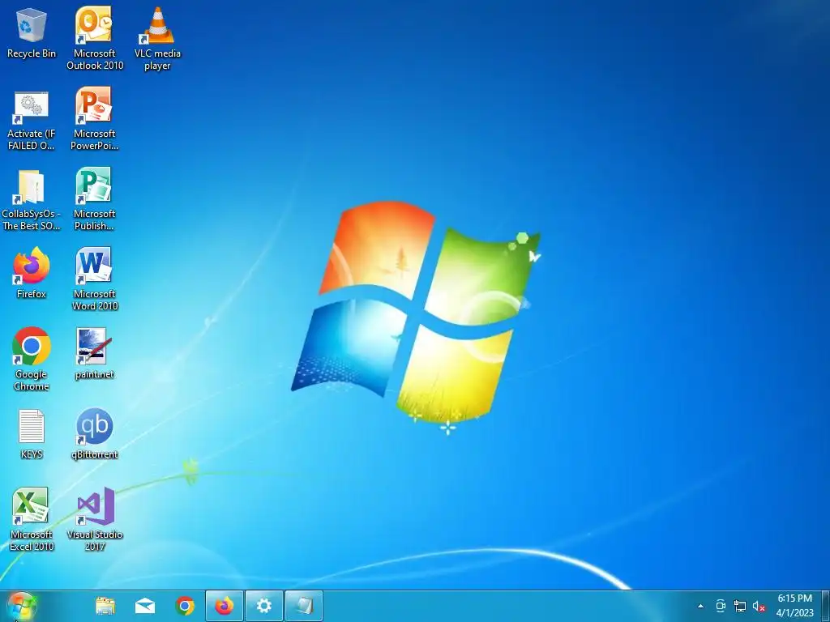Switch to the notepad-like taskbar window
This screenshot has width=830, height=622.
(x=304, y=606)
